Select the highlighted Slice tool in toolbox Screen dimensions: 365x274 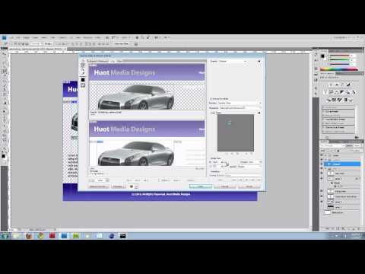click(4, 72)
